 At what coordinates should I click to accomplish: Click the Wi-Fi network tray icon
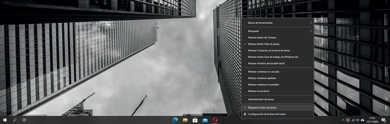pyautogui.click(x=353, y=120)
